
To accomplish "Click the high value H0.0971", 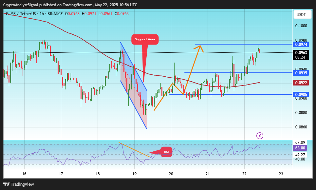I will (x=89, y=14).
